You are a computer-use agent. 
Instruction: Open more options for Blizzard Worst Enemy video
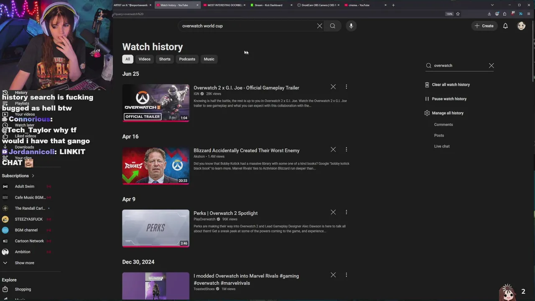pos(346,150)
